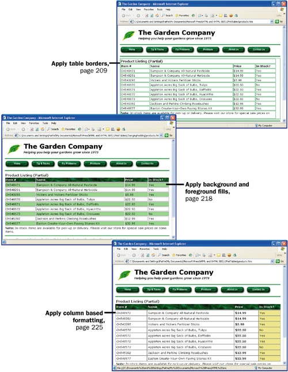Click Media icon in middle window toolbar
Image resolution: width=288 pixels, height=372 pixels.
coord(79,130)
